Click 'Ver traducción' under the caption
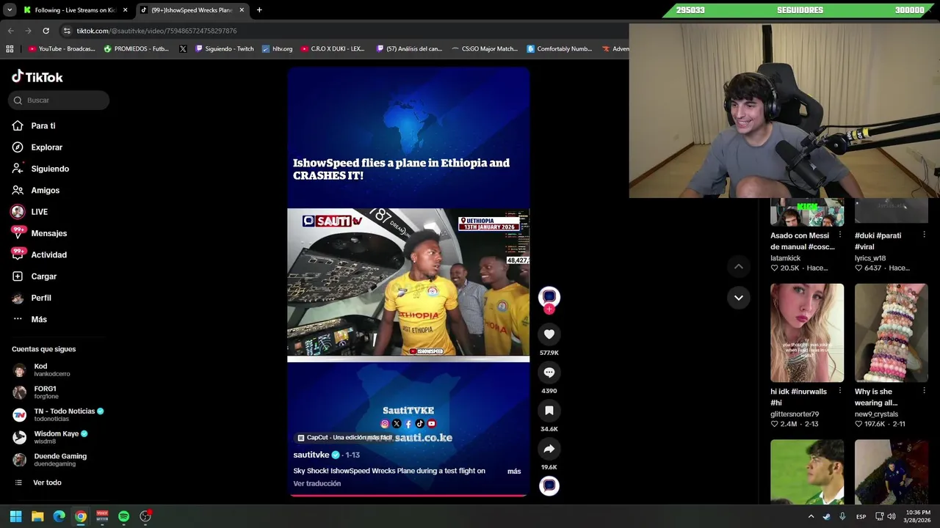Image resolution: width=940 pixels, height=528 pixels. click(x=317, y=484)
